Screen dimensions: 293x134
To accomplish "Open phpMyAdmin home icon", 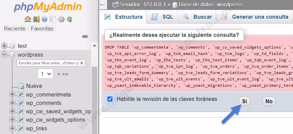I will click(x=28, y=19).
